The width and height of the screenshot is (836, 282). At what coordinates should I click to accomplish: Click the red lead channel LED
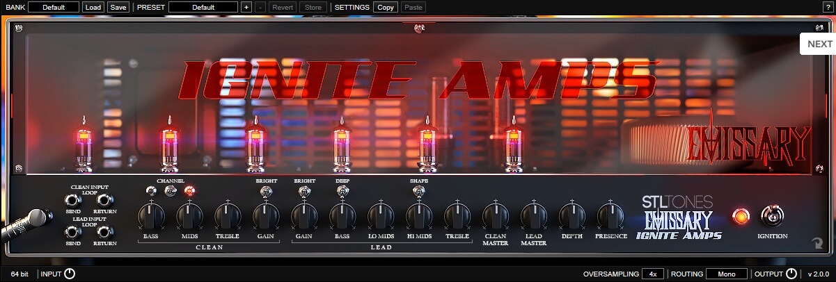[x=189, y=191]
